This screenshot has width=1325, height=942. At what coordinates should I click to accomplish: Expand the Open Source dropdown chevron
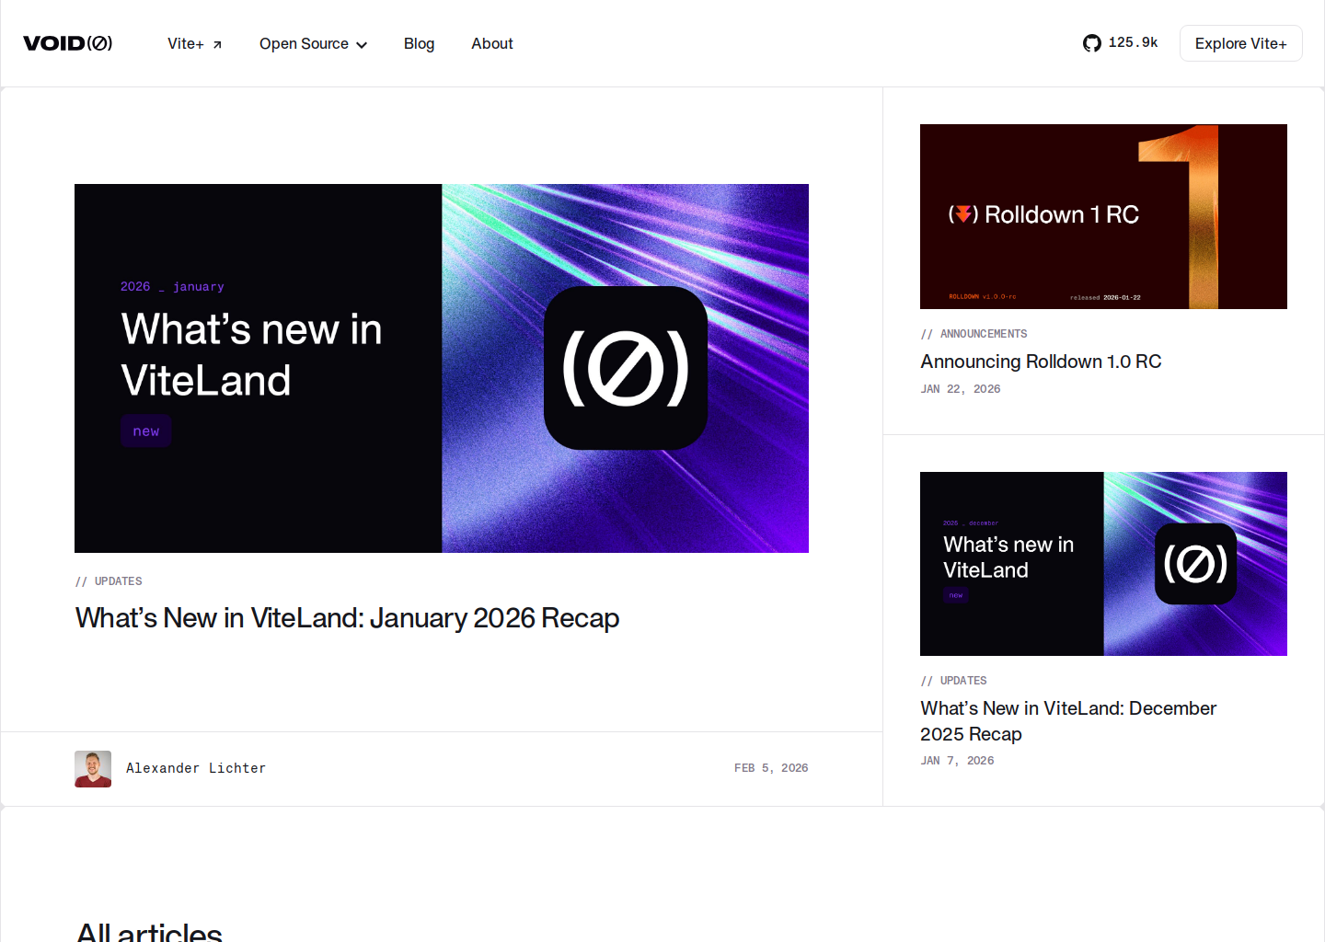[362, 45]
